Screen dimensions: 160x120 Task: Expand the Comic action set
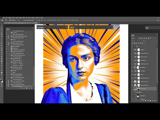tap(10, 40)
